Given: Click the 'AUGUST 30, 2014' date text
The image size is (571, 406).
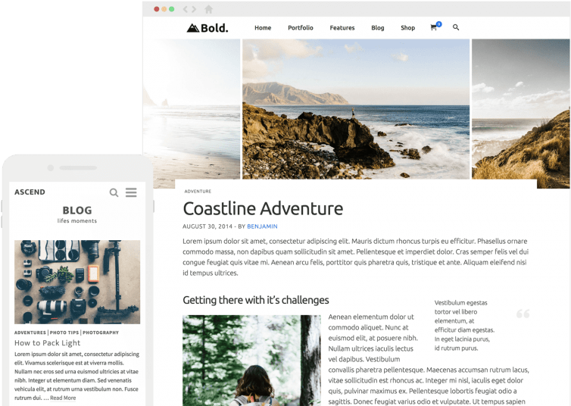Looking at the screenshot, I should [207, 226].
